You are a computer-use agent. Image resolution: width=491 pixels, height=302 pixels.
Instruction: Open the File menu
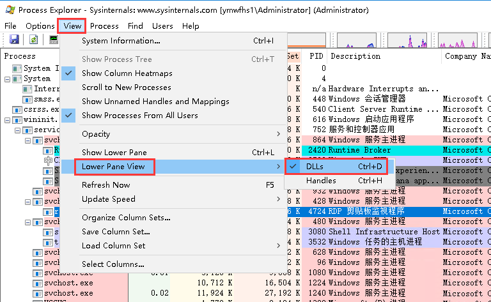(10, 26)
